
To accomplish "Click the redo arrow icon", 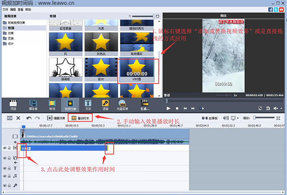I will tap(37, 118).
